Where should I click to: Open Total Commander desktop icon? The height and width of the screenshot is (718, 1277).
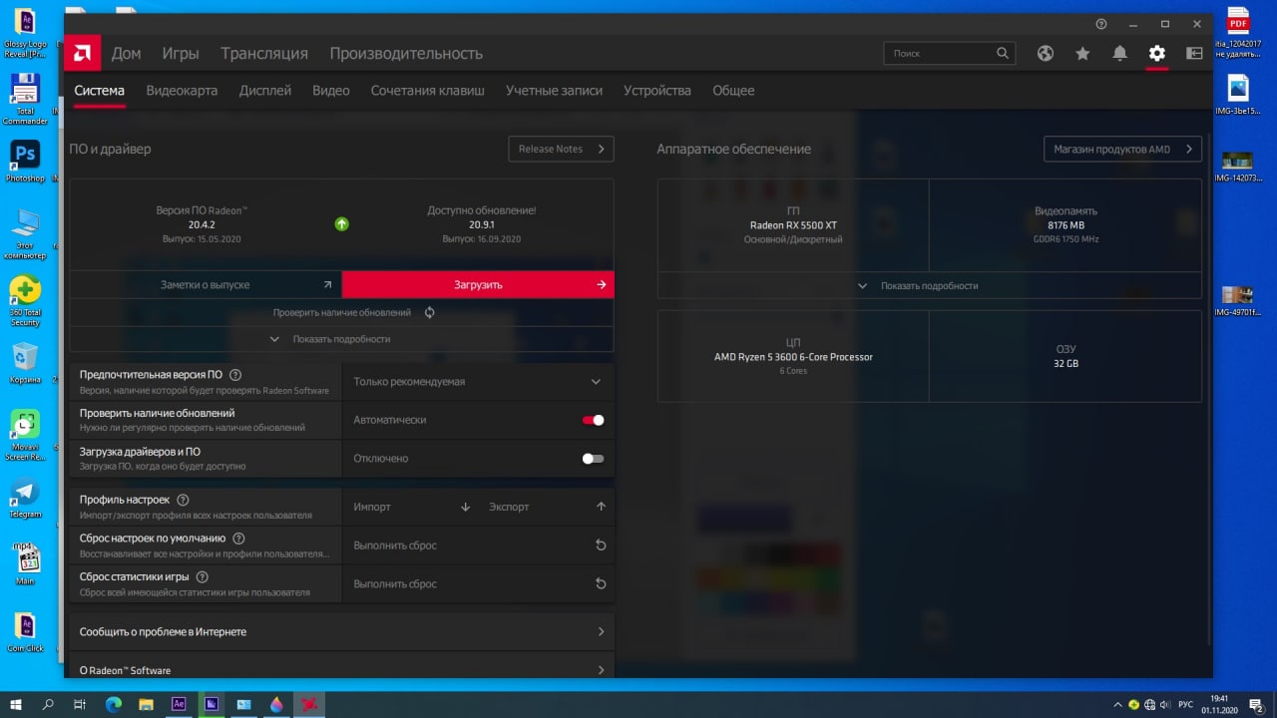[x=25, y=100]
